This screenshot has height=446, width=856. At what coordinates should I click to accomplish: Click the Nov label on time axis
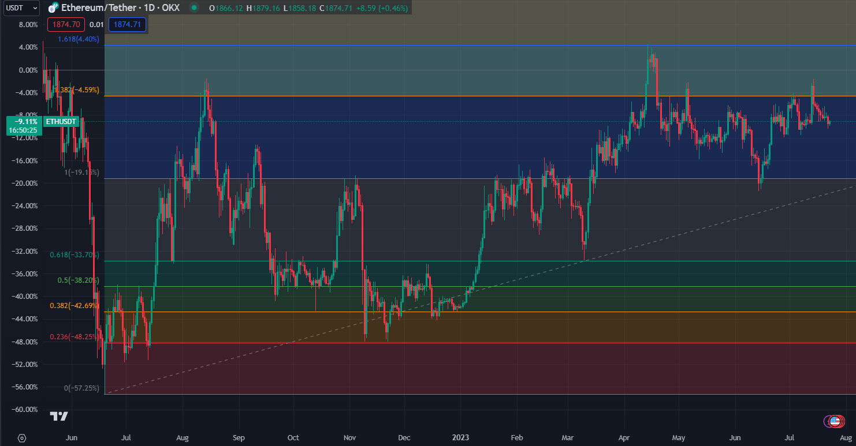tap(349, 438)
